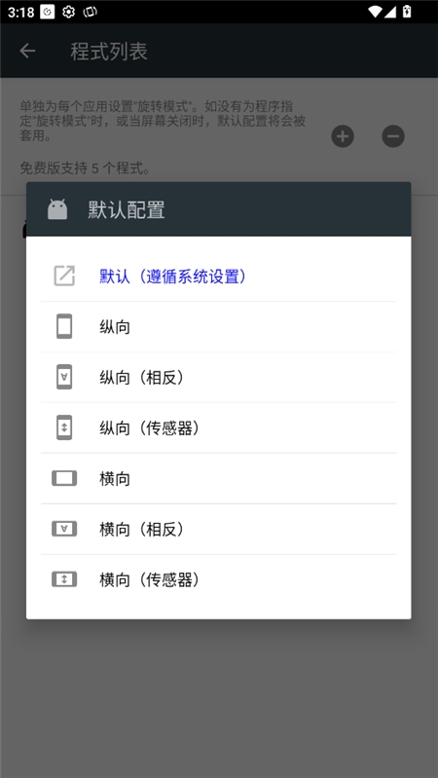Viewport: 438px width, 778px height.
Task: Tap the reverse portrait phone icon
Action: coord(64,377)
